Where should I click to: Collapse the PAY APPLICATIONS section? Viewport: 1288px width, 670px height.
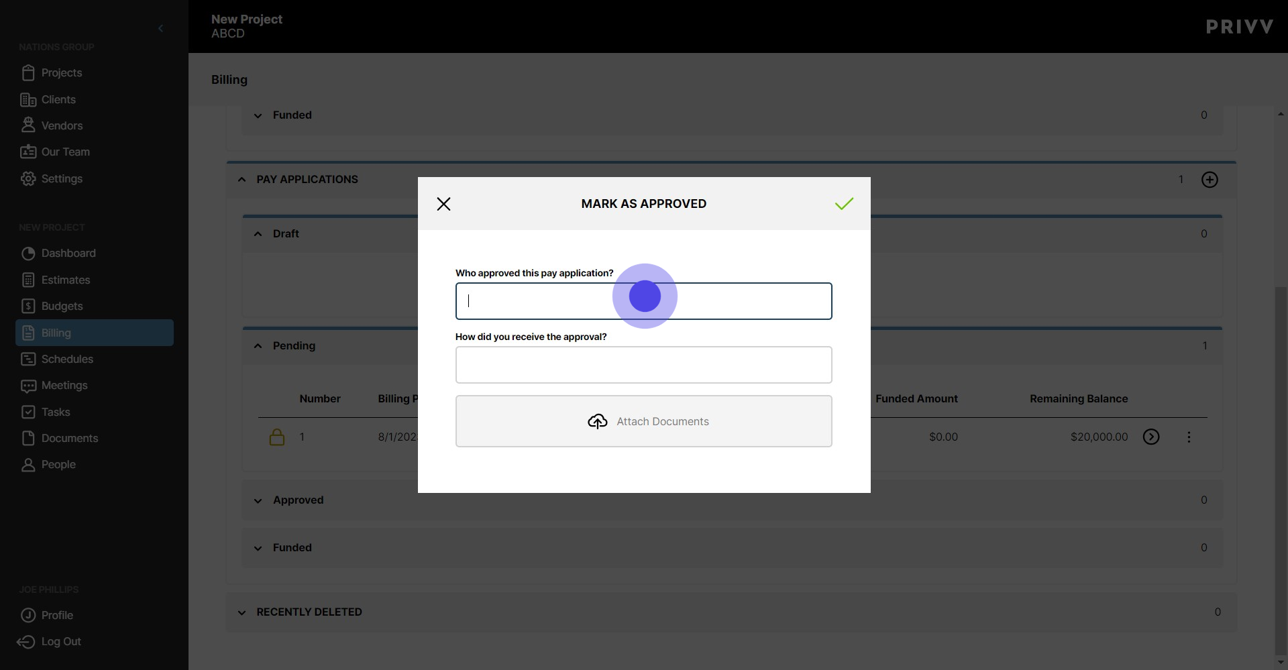pos(242,180)
